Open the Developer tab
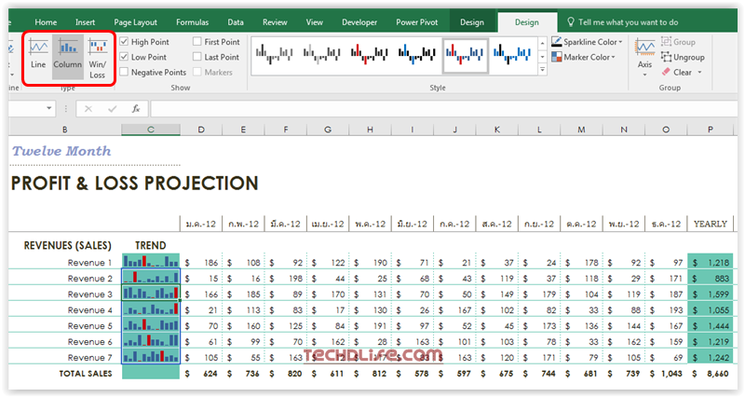Image resolution: width=745 pixels, height=397 pixels. (x=359, y=22)
